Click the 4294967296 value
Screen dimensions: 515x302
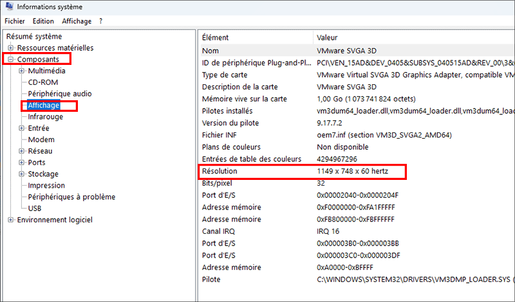click(337, 159)
